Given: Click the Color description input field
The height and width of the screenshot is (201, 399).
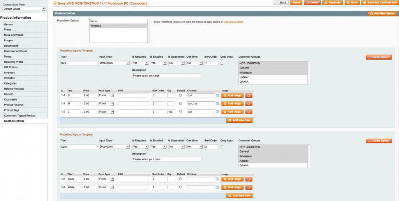Looking at the screenshot, I should click(x=167, y=160).
